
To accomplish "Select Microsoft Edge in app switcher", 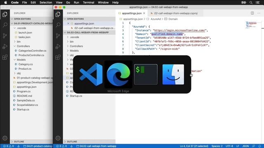I will point(118,74).
